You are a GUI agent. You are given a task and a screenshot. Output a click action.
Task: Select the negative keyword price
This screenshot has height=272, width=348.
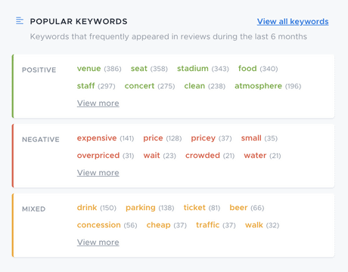point(153,138)
